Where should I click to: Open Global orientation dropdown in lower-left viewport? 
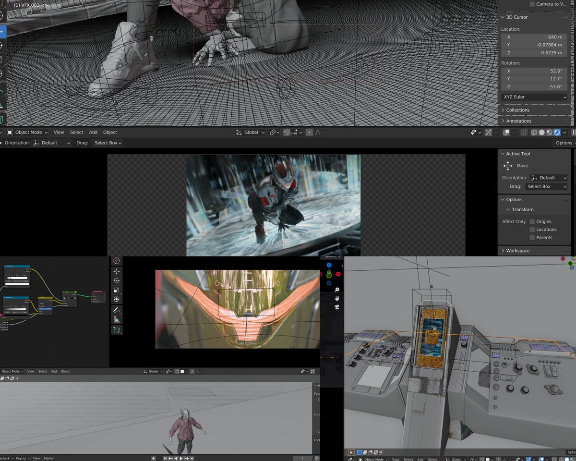[x=153, y=371]
